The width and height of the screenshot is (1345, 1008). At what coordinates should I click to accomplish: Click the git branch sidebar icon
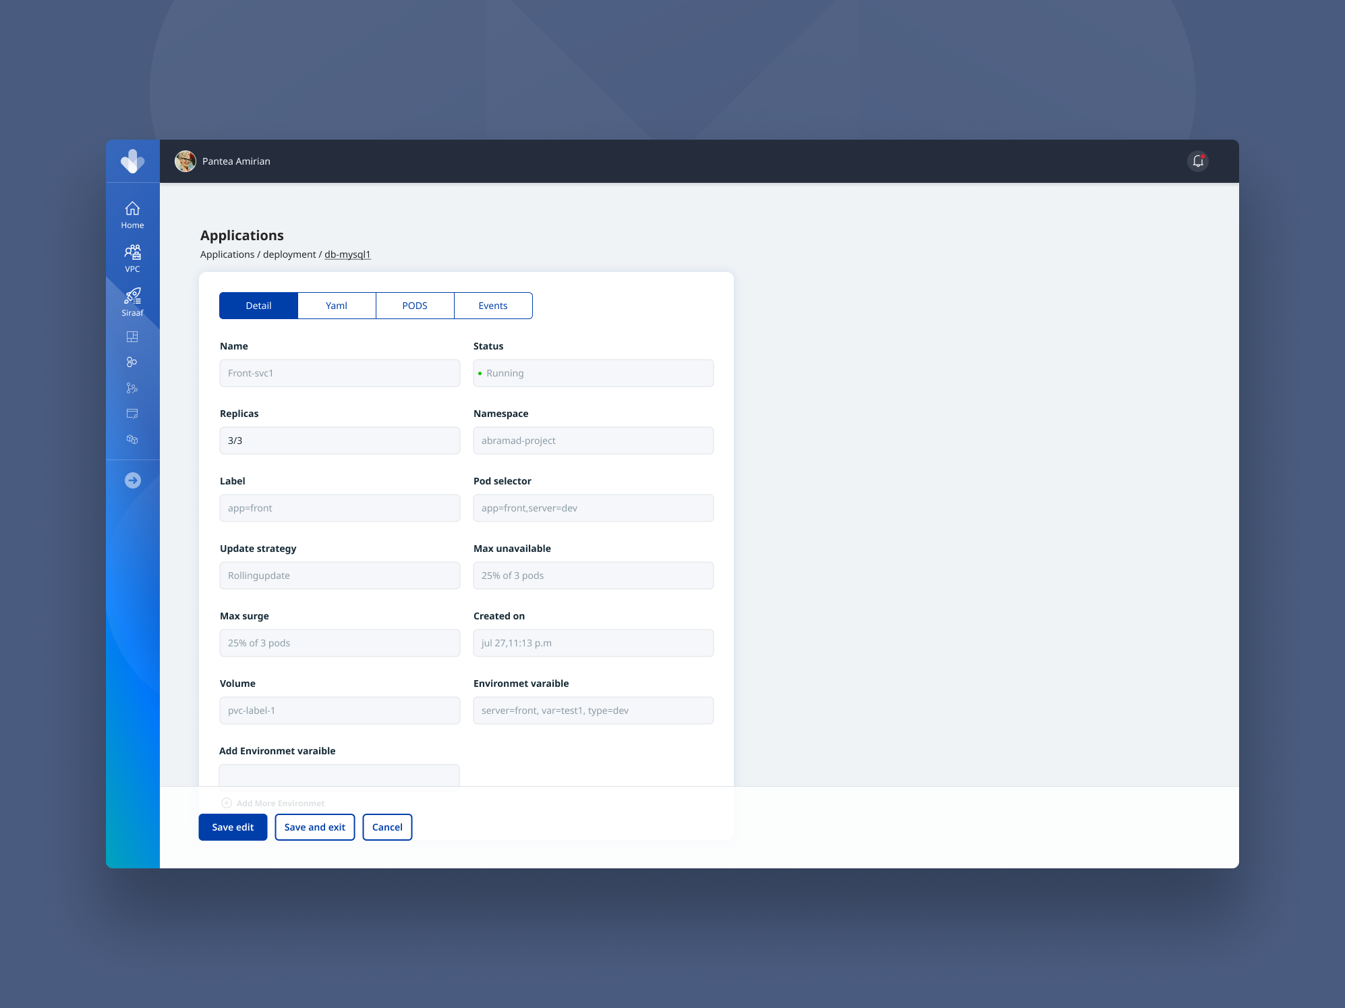point(132,388)
